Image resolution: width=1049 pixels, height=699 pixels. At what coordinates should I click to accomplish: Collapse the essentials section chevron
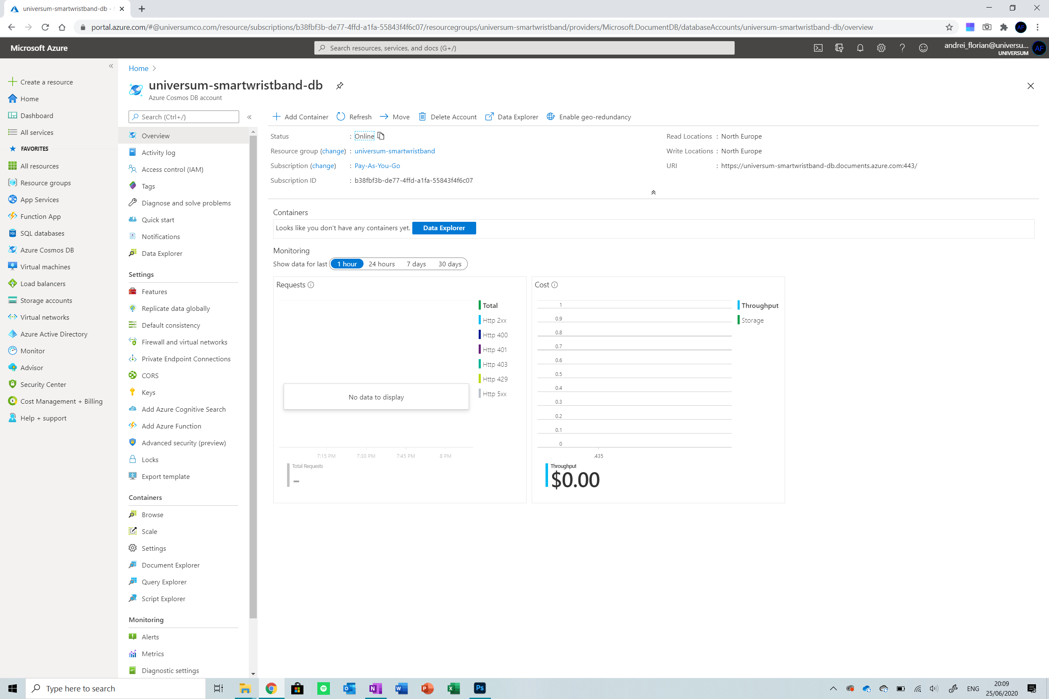tap(653, 192)
